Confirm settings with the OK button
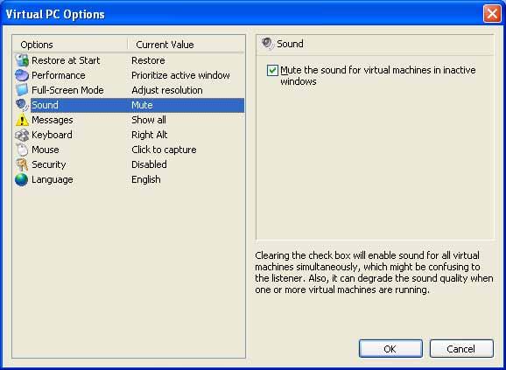The width and height of the screenshot is (506, 370). (390, 349)
